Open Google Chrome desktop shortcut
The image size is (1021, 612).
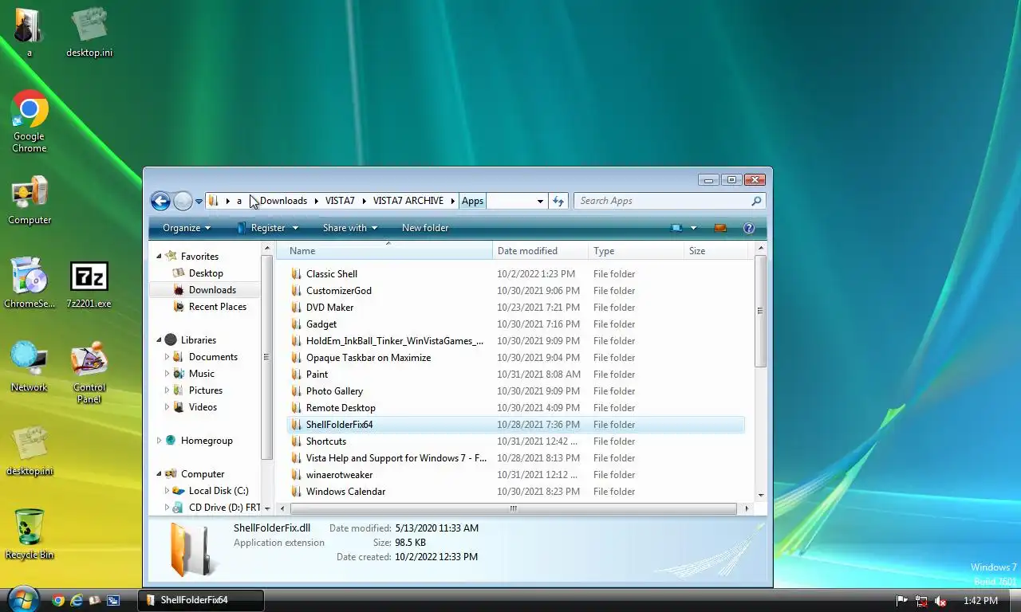30,121
